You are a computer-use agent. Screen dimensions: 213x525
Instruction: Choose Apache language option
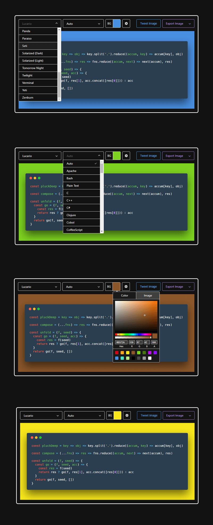pyautogui.click(x=81, y=171)
